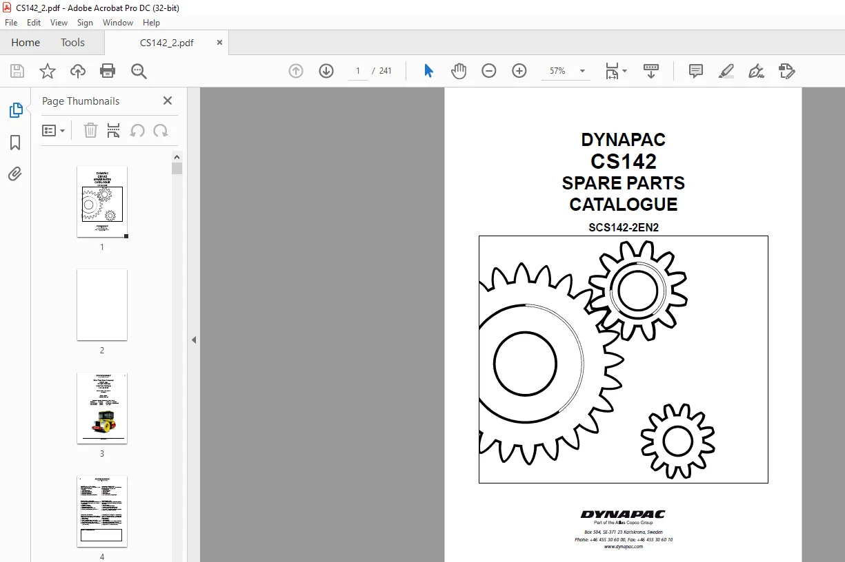
Task: Rotate pages counterclockwise icon
Action: point(137,130)
